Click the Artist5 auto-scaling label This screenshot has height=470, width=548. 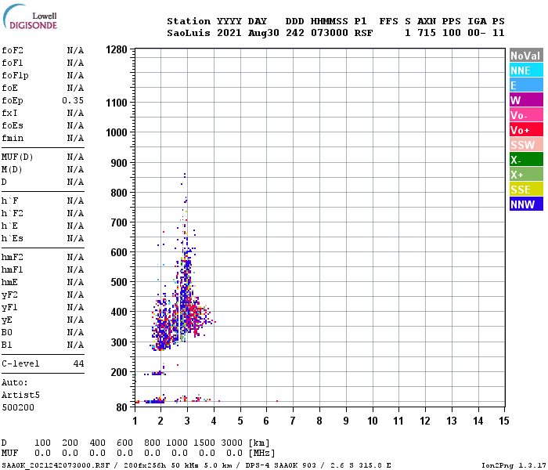[20, 395]
